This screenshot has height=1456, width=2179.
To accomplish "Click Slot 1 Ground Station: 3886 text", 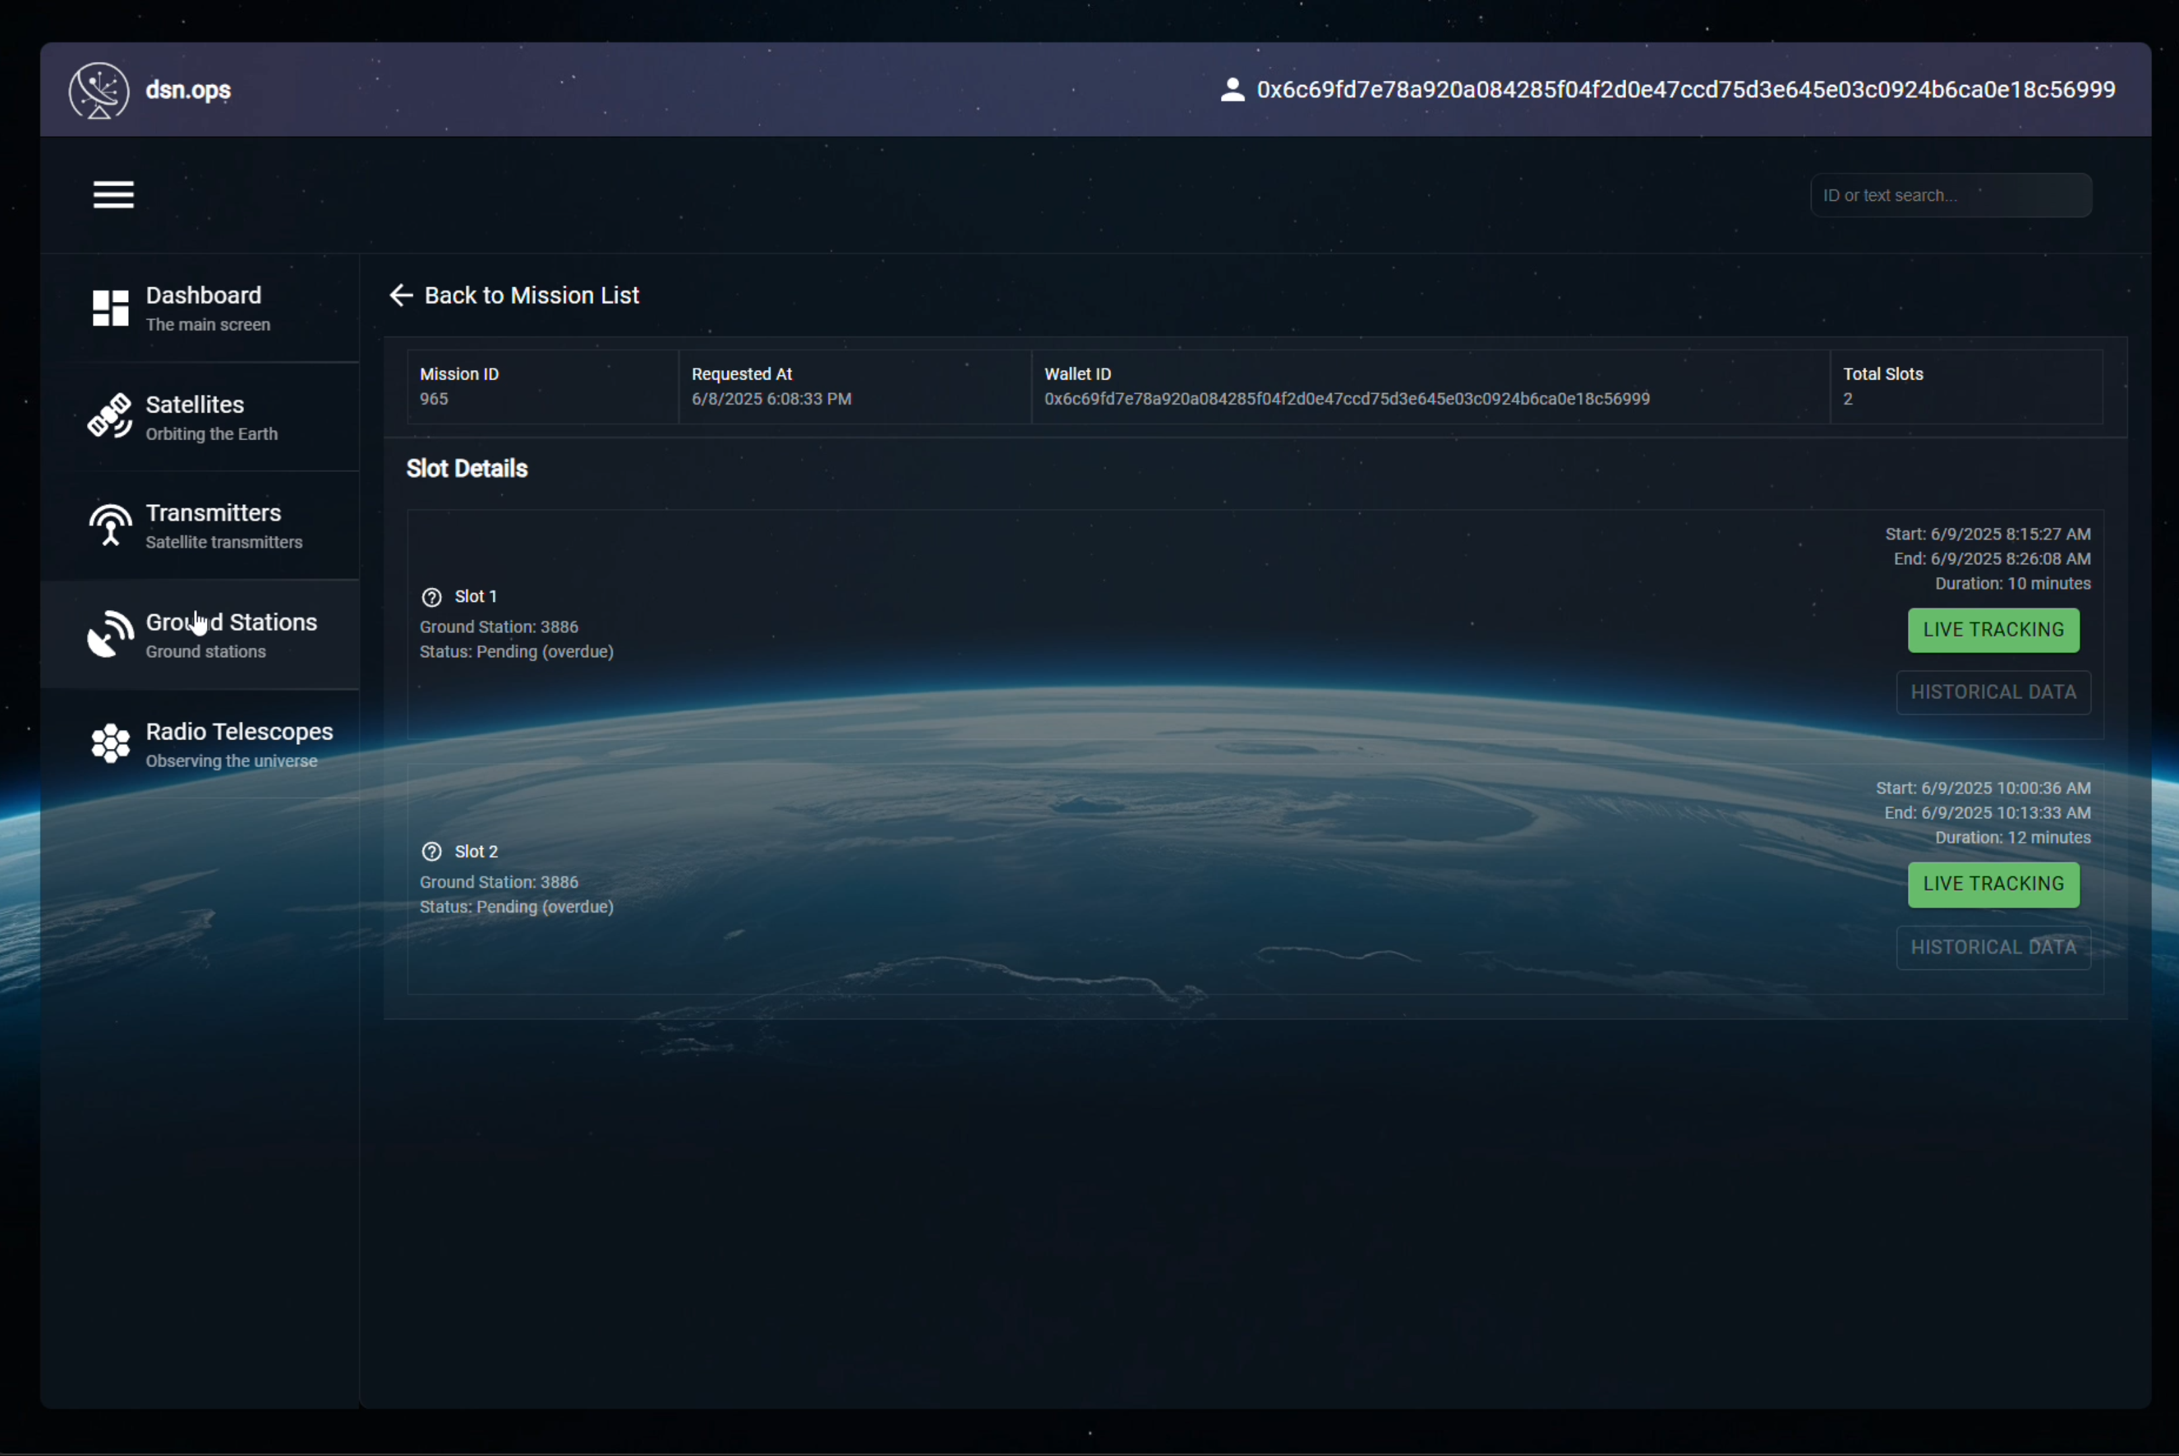I will click(x=499, y=627).
